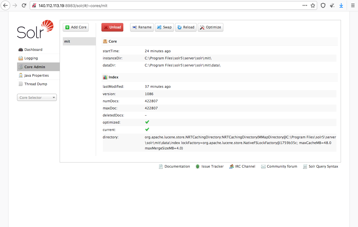
Task: Click the directory NRTCachingDirectory text
Action: 240,143
